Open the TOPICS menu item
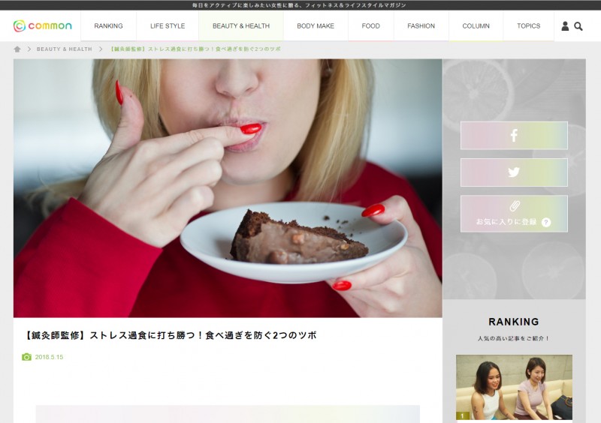Image resolution: width=601 pixels, height=423 pixels. pos(528,26)
